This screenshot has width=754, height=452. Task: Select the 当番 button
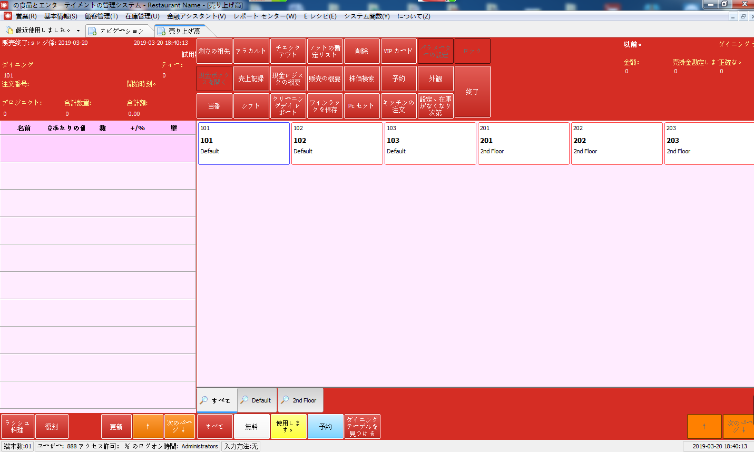[x=214, y=106]
